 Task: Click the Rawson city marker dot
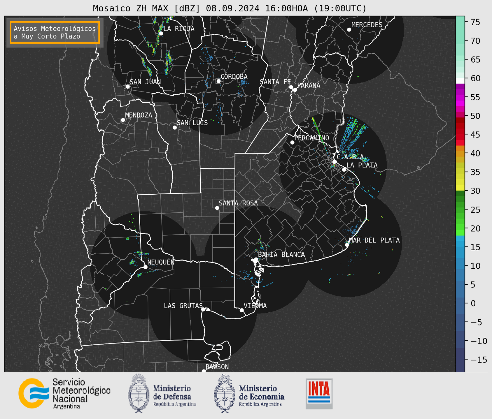pyautogui.click(x=204, y=371)
